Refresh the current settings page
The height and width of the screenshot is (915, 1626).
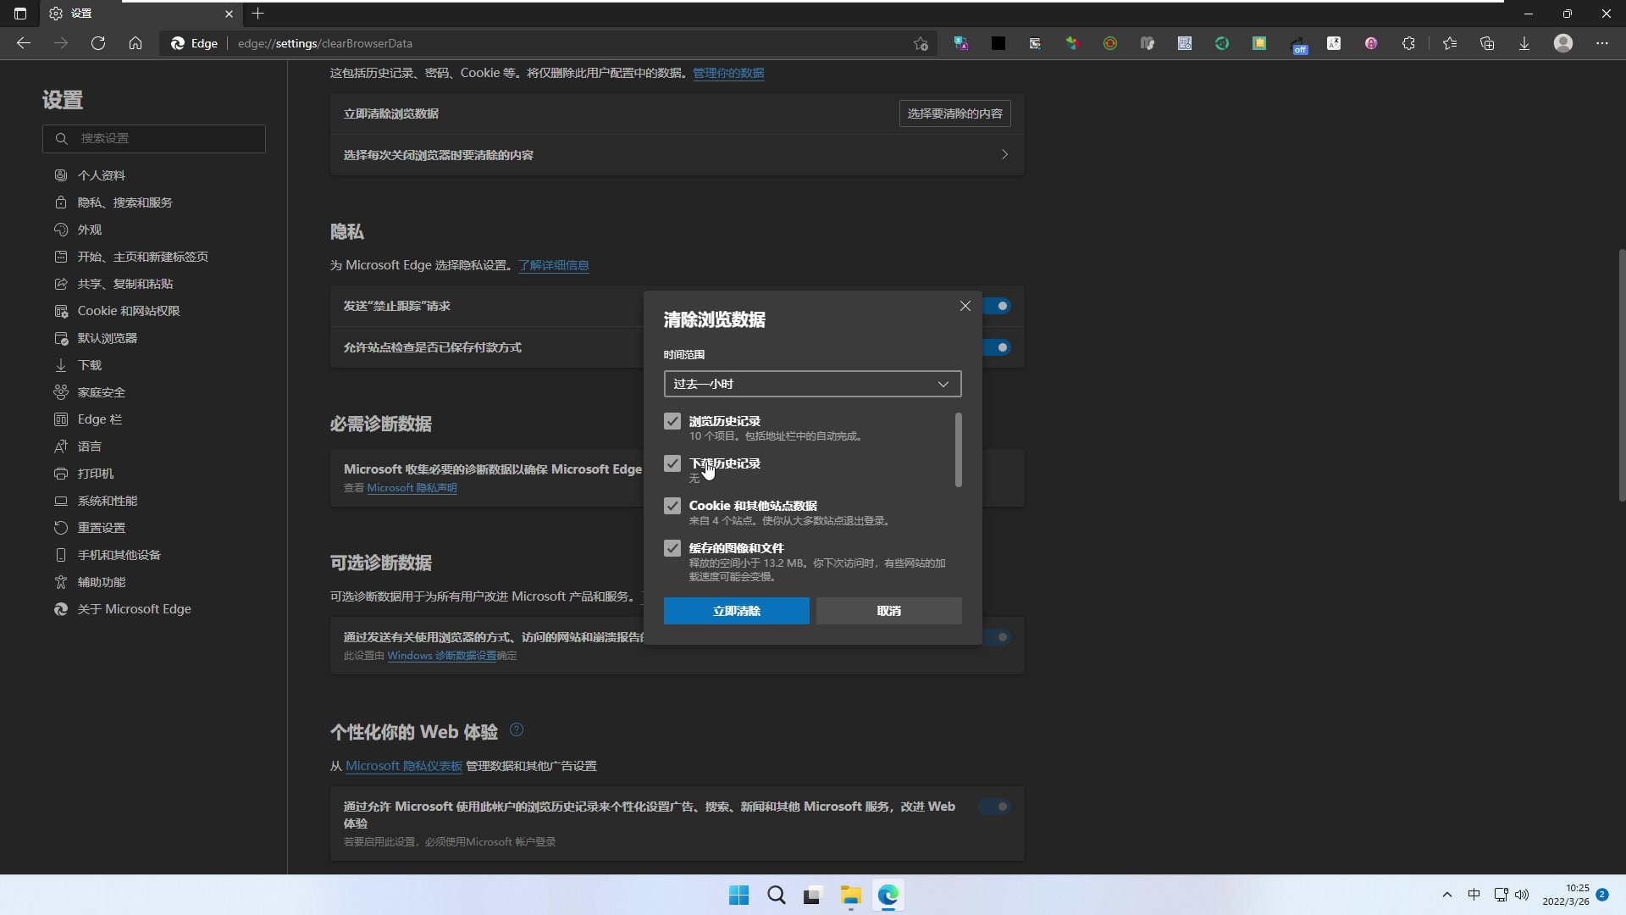coord(98,43)
